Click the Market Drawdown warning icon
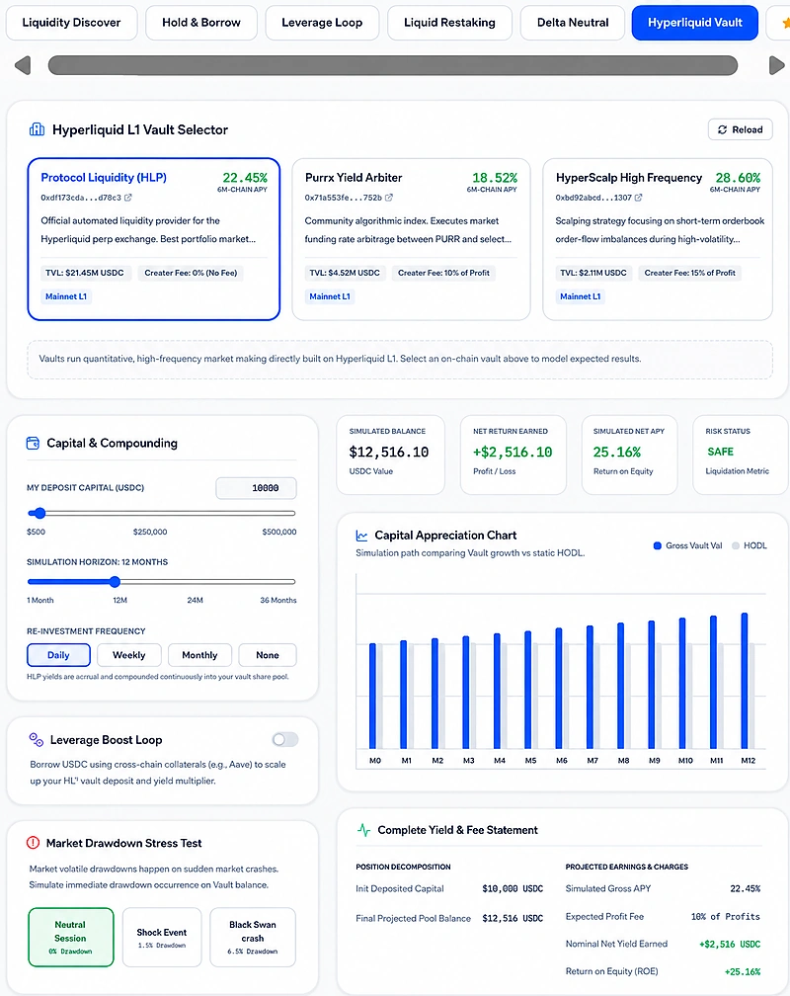This screenshot has height=996, width=790. tap(33, 843)
